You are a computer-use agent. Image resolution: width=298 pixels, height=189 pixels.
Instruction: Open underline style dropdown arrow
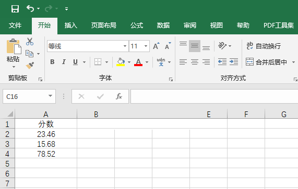coord(84,62)
